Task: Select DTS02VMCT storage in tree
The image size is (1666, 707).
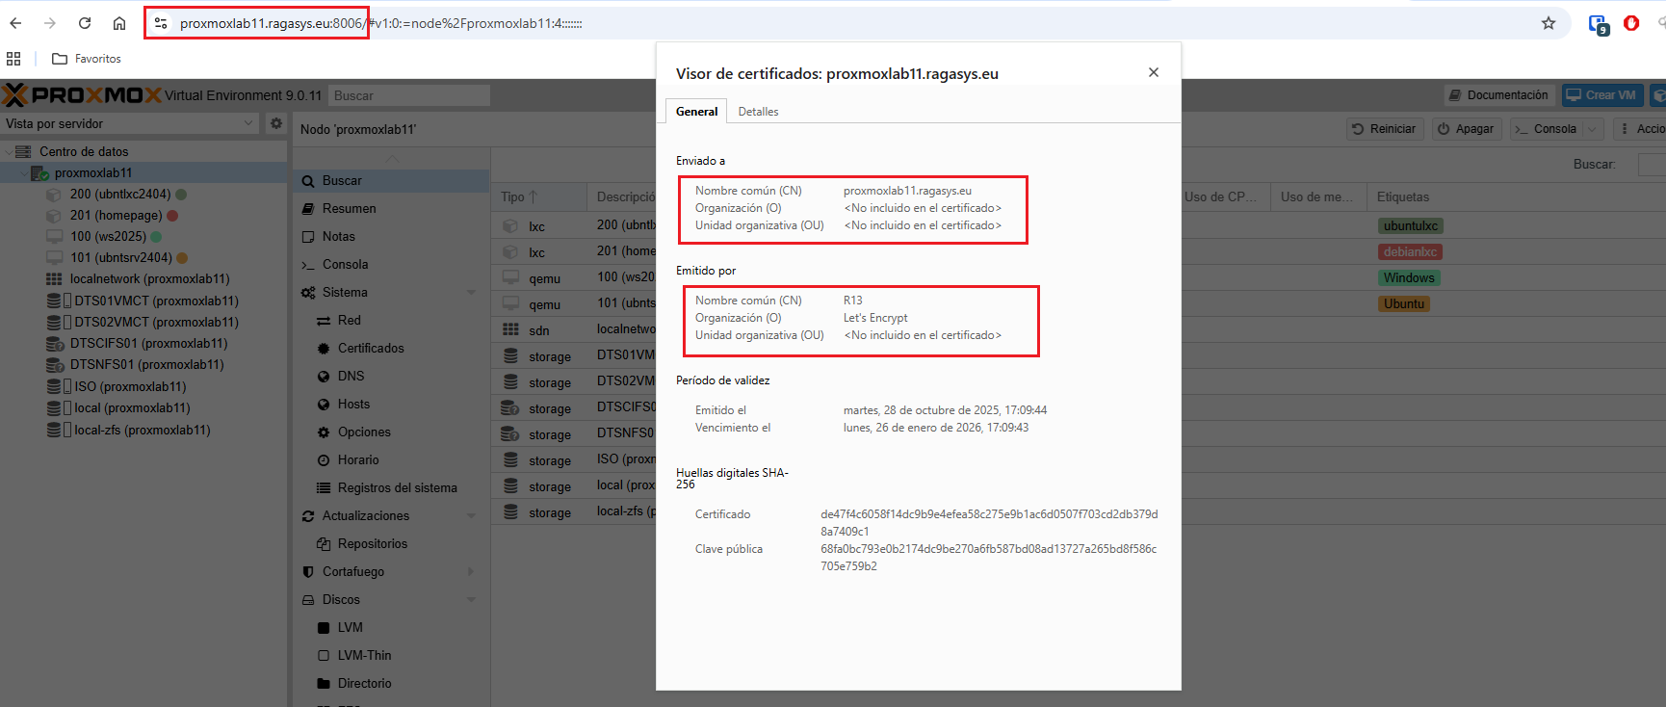Action: coord(156,322)
